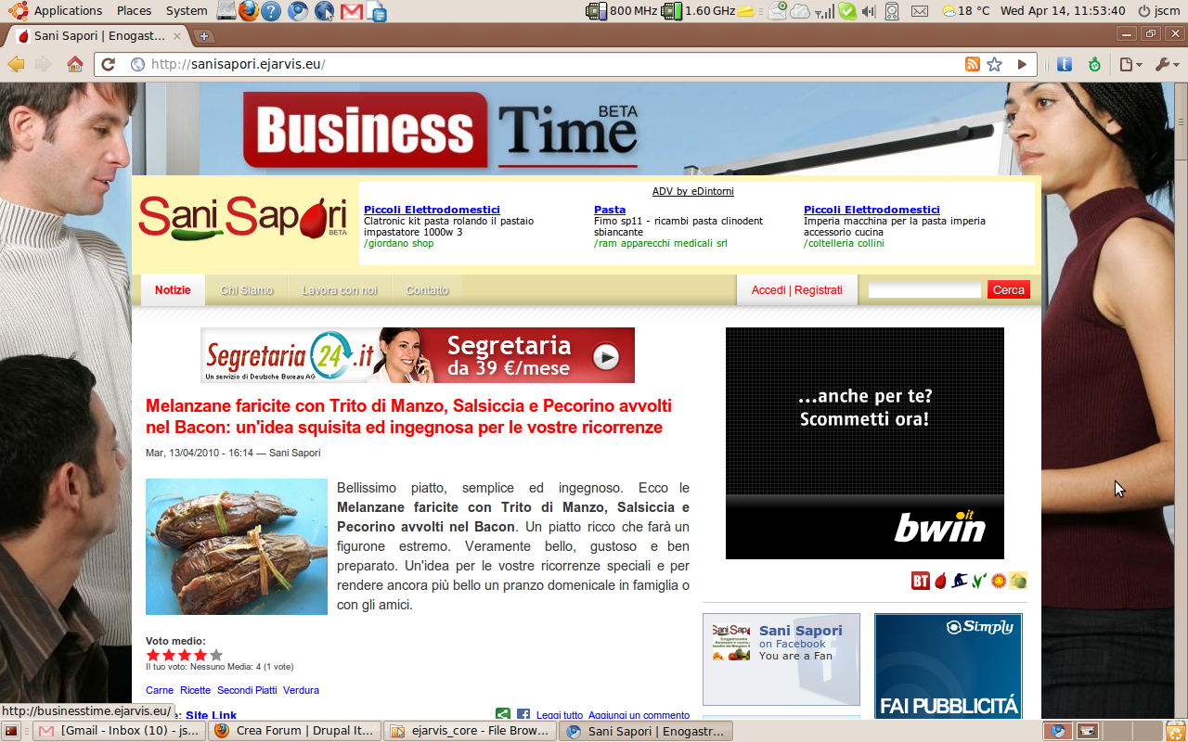Launch Firefox from the top panel
The width and height of the screenshot is (1188, 742).
[248, 11]
